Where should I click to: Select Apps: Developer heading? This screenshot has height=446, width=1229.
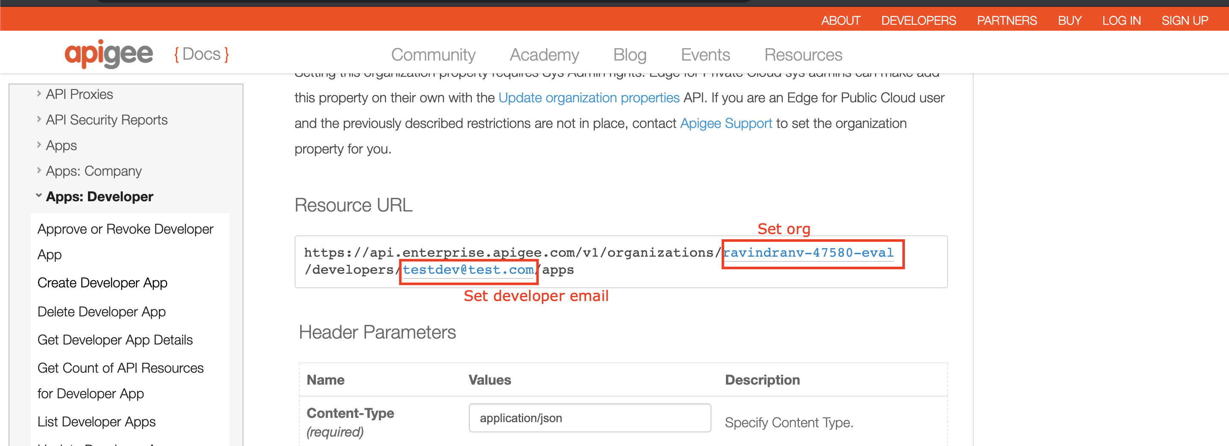(x=99, y=196)
